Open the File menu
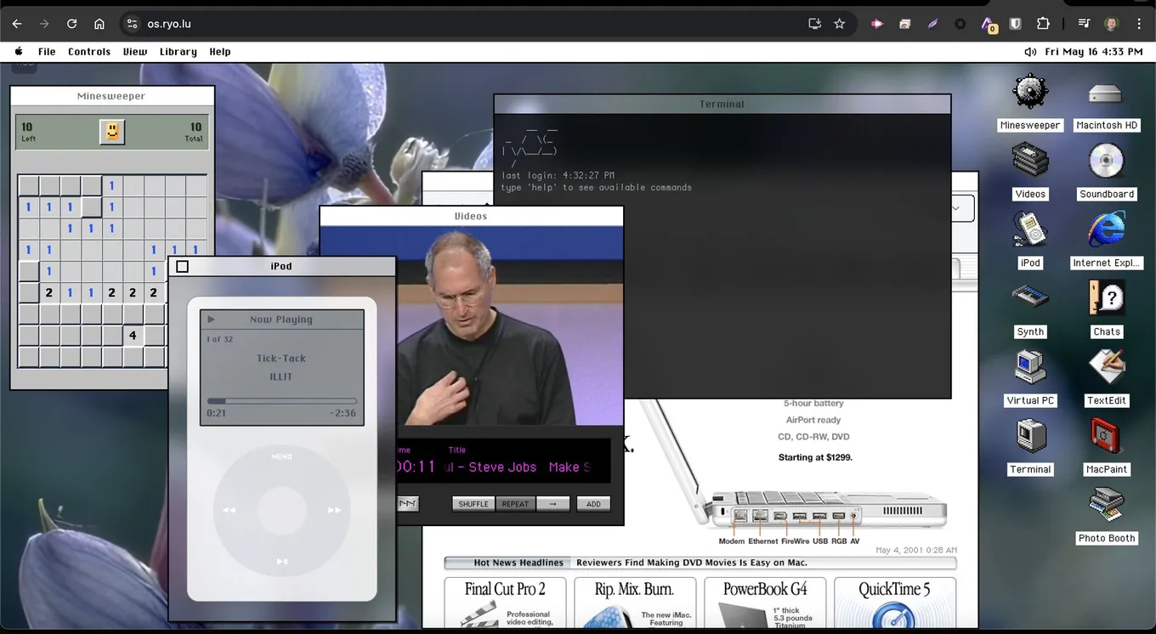 pyautogui.click(x=47, y=52)
